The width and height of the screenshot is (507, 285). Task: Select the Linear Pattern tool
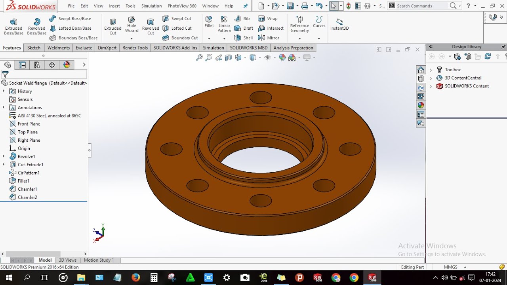224,25
